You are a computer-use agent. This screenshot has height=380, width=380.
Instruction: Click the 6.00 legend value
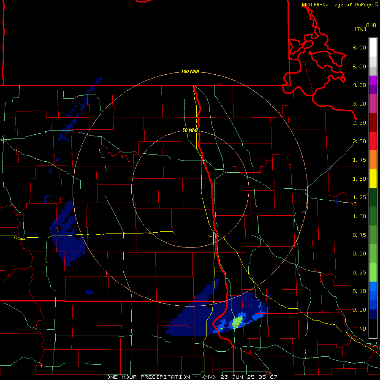tap(359, 66)
